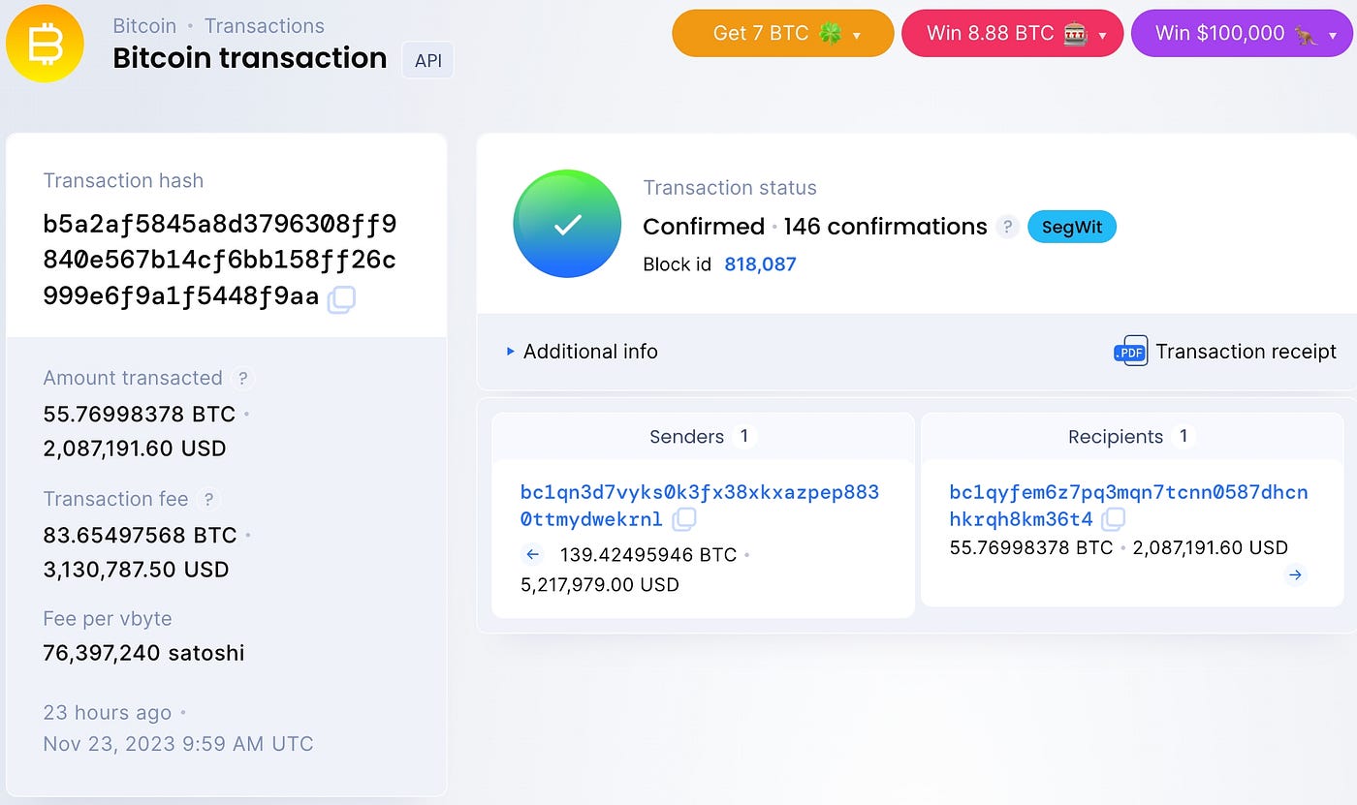
Task: Open block id 818,087 link
Action: (x=760, y=264)
